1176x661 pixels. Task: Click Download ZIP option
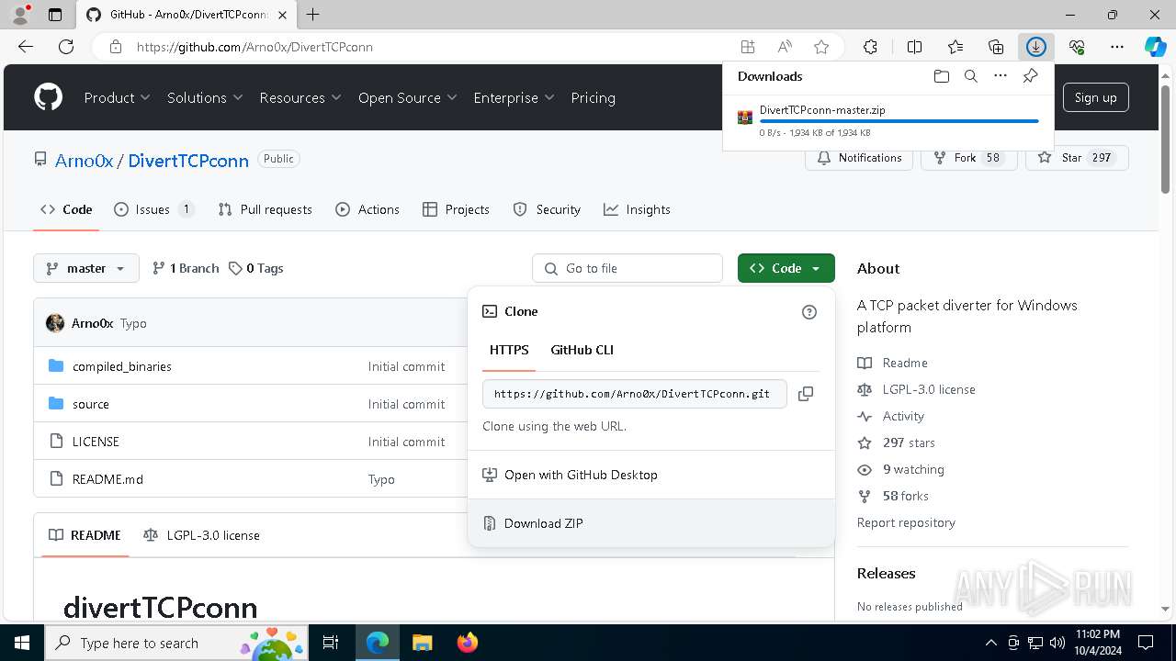[651, 523]
